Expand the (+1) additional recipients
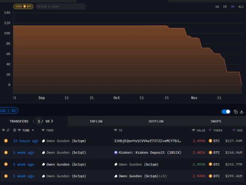This screenshot has width=246, height=185. [163, 176]
